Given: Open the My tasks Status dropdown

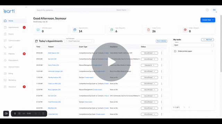Looking at the screenshot, I should pyautogui.click(x=194, y=45).
